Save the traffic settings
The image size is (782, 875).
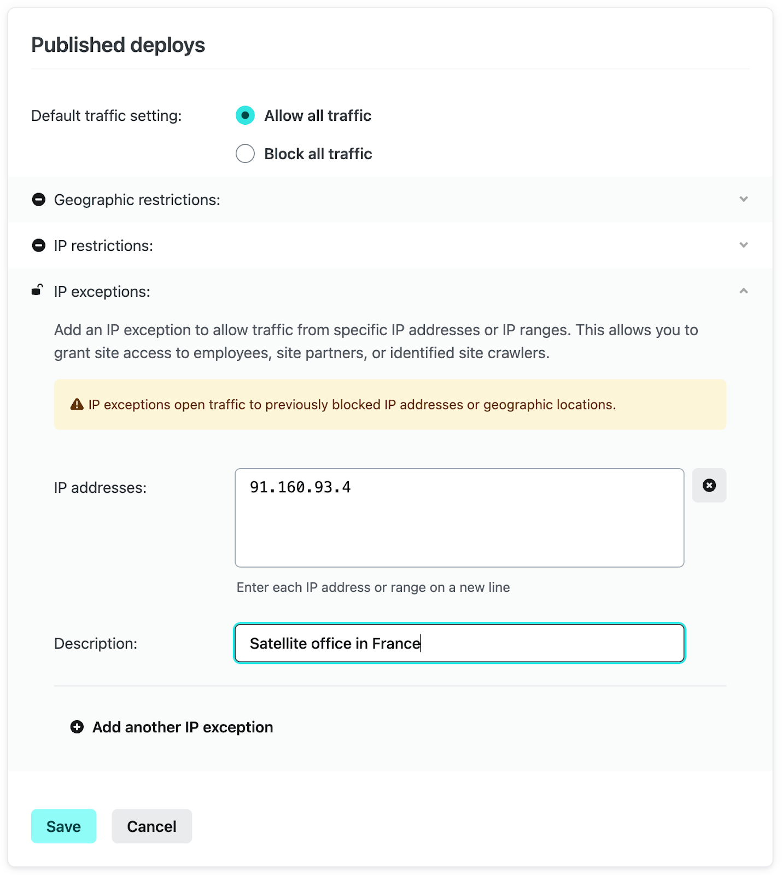pos(63,826)
